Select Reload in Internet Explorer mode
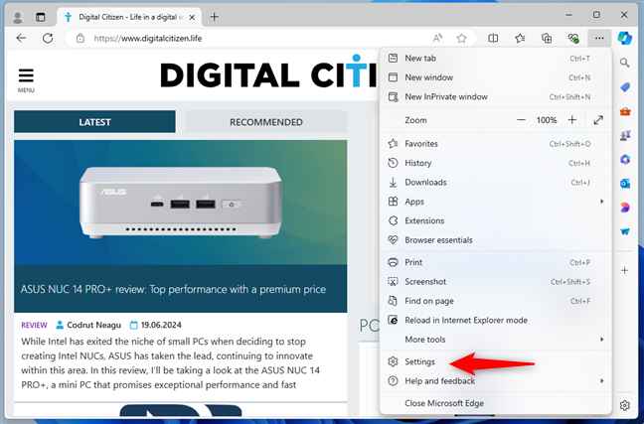The width and height of the screenshot is (644, 424). coord(495,320)
